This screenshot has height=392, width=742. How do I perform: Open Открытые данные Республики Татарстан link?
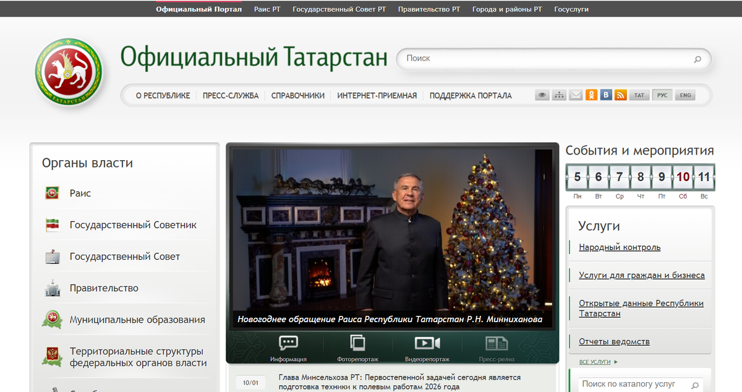click(x=641, y=309)
